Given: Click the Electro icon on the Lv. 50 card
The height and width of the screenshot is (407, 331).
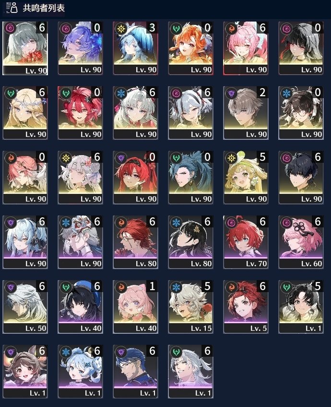Looking at the screenshot, I should coord(11,287).
